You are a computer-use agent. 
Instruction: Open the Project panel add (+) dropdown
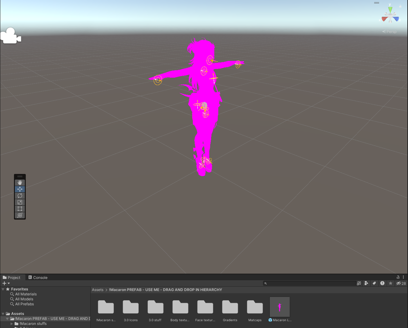pyautogui.click(x=6, y=283)
